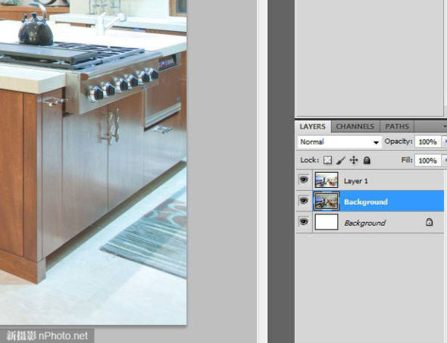The width and height of the screenshot is (447, 343).
Task: Click the lock transparent pixels icon
Action: [327, 160]
